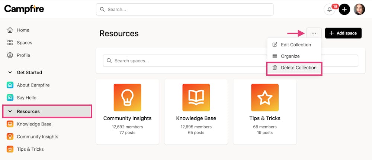Go to Home in sidebar
The image size is (372, 160).
click(x=23, y=30)
